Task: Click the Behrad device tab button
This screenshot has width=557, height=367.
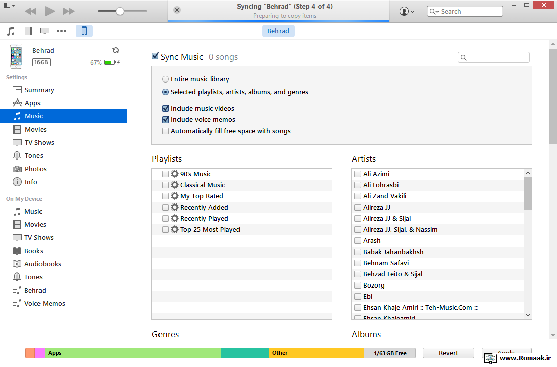Action: click(278, 31)
